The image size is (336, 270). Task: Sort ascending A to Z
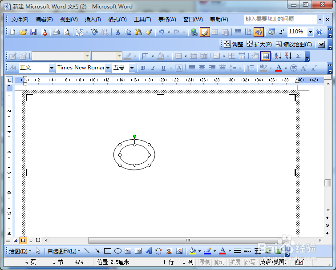(278, 56)
